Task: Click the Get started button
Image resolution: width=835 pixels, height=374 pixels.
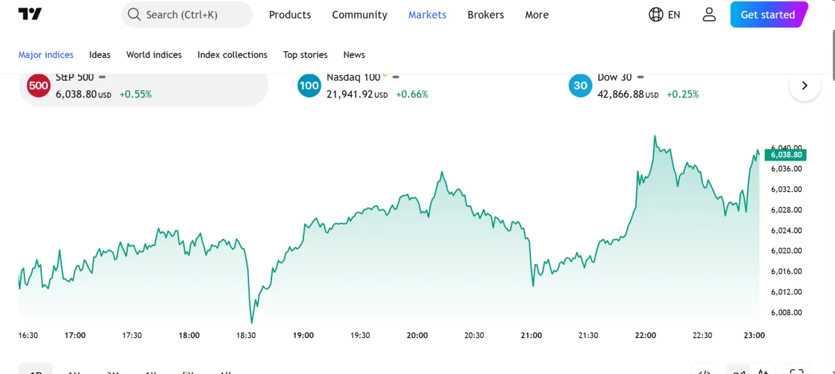Action: pos(768,15)
